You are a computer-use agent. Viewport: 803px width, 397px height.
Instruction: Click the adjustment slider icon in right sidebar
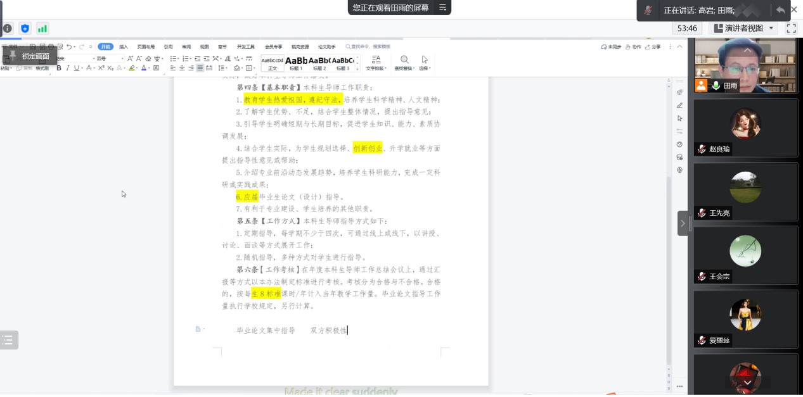tap(679, 131)
